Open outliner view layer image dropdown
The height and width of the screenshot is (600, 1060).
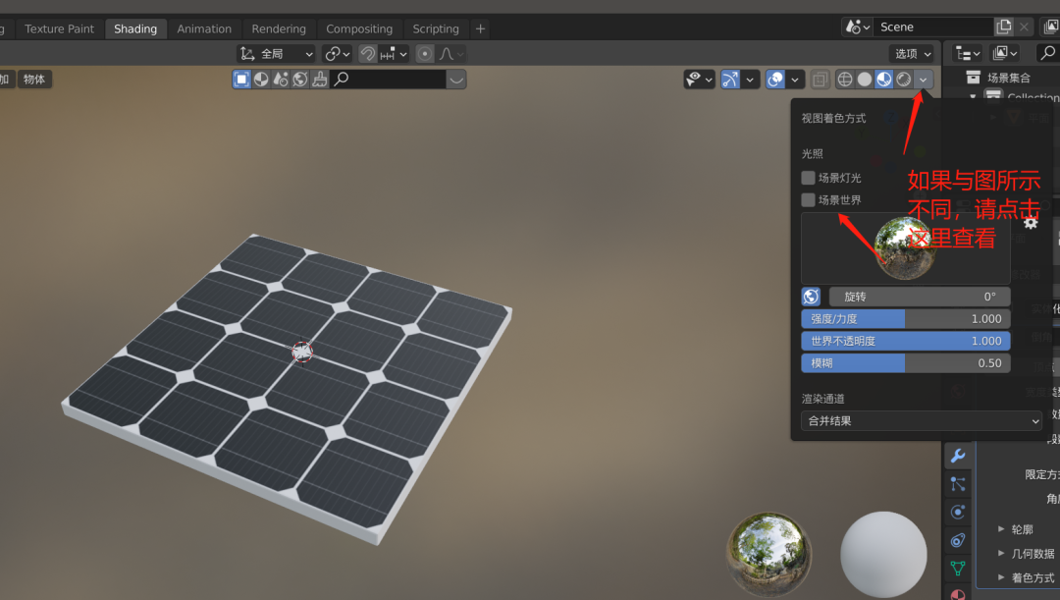click(1004, 53)
